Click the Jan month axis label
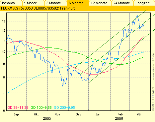The width and height of the screenshot is (155, 122). [98, 114]
